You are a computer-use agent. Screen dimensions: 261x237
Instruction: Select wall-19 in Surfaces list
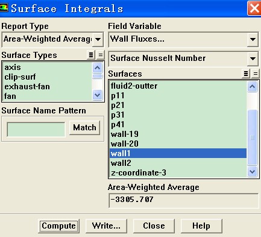178,134
